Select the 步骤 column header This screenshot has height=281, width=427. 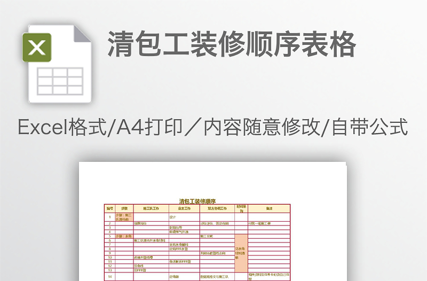[124, 208]
